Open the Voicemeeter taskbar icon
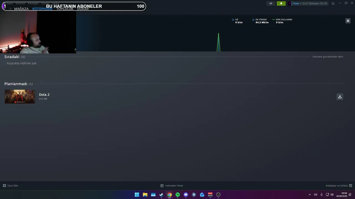Viewport: 355px width, 199px height. point(210,195)
